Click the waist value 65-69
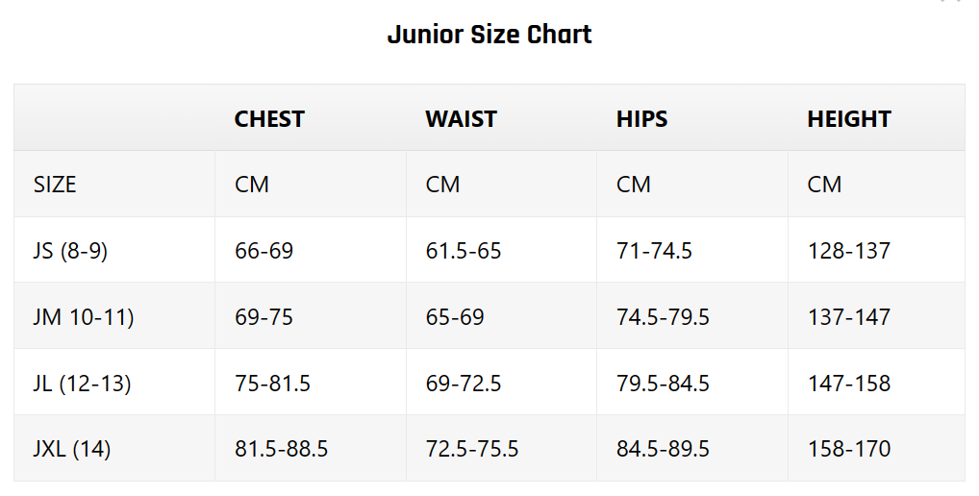The height and width of the screenshot is (496, 979). tap(455, 317)
